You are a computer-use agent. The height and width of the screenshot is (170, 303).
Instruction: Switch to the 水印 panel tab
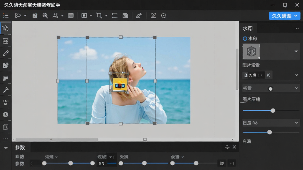248,29
